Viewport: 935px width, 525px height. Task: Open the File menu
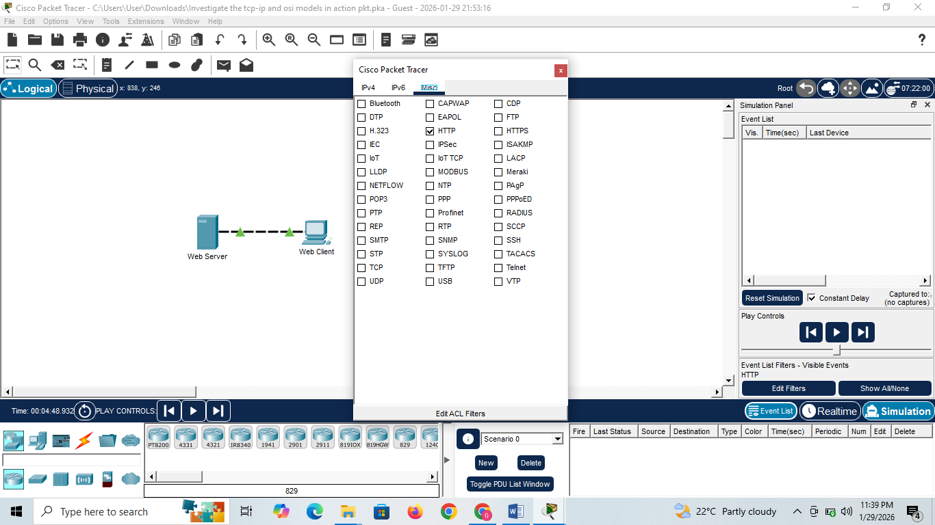click(10, 21)
